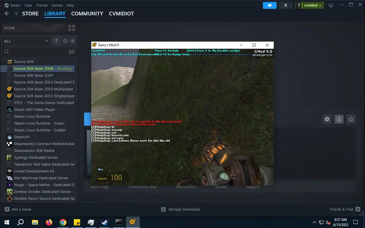Click Add a Game

tap(18, 209)
